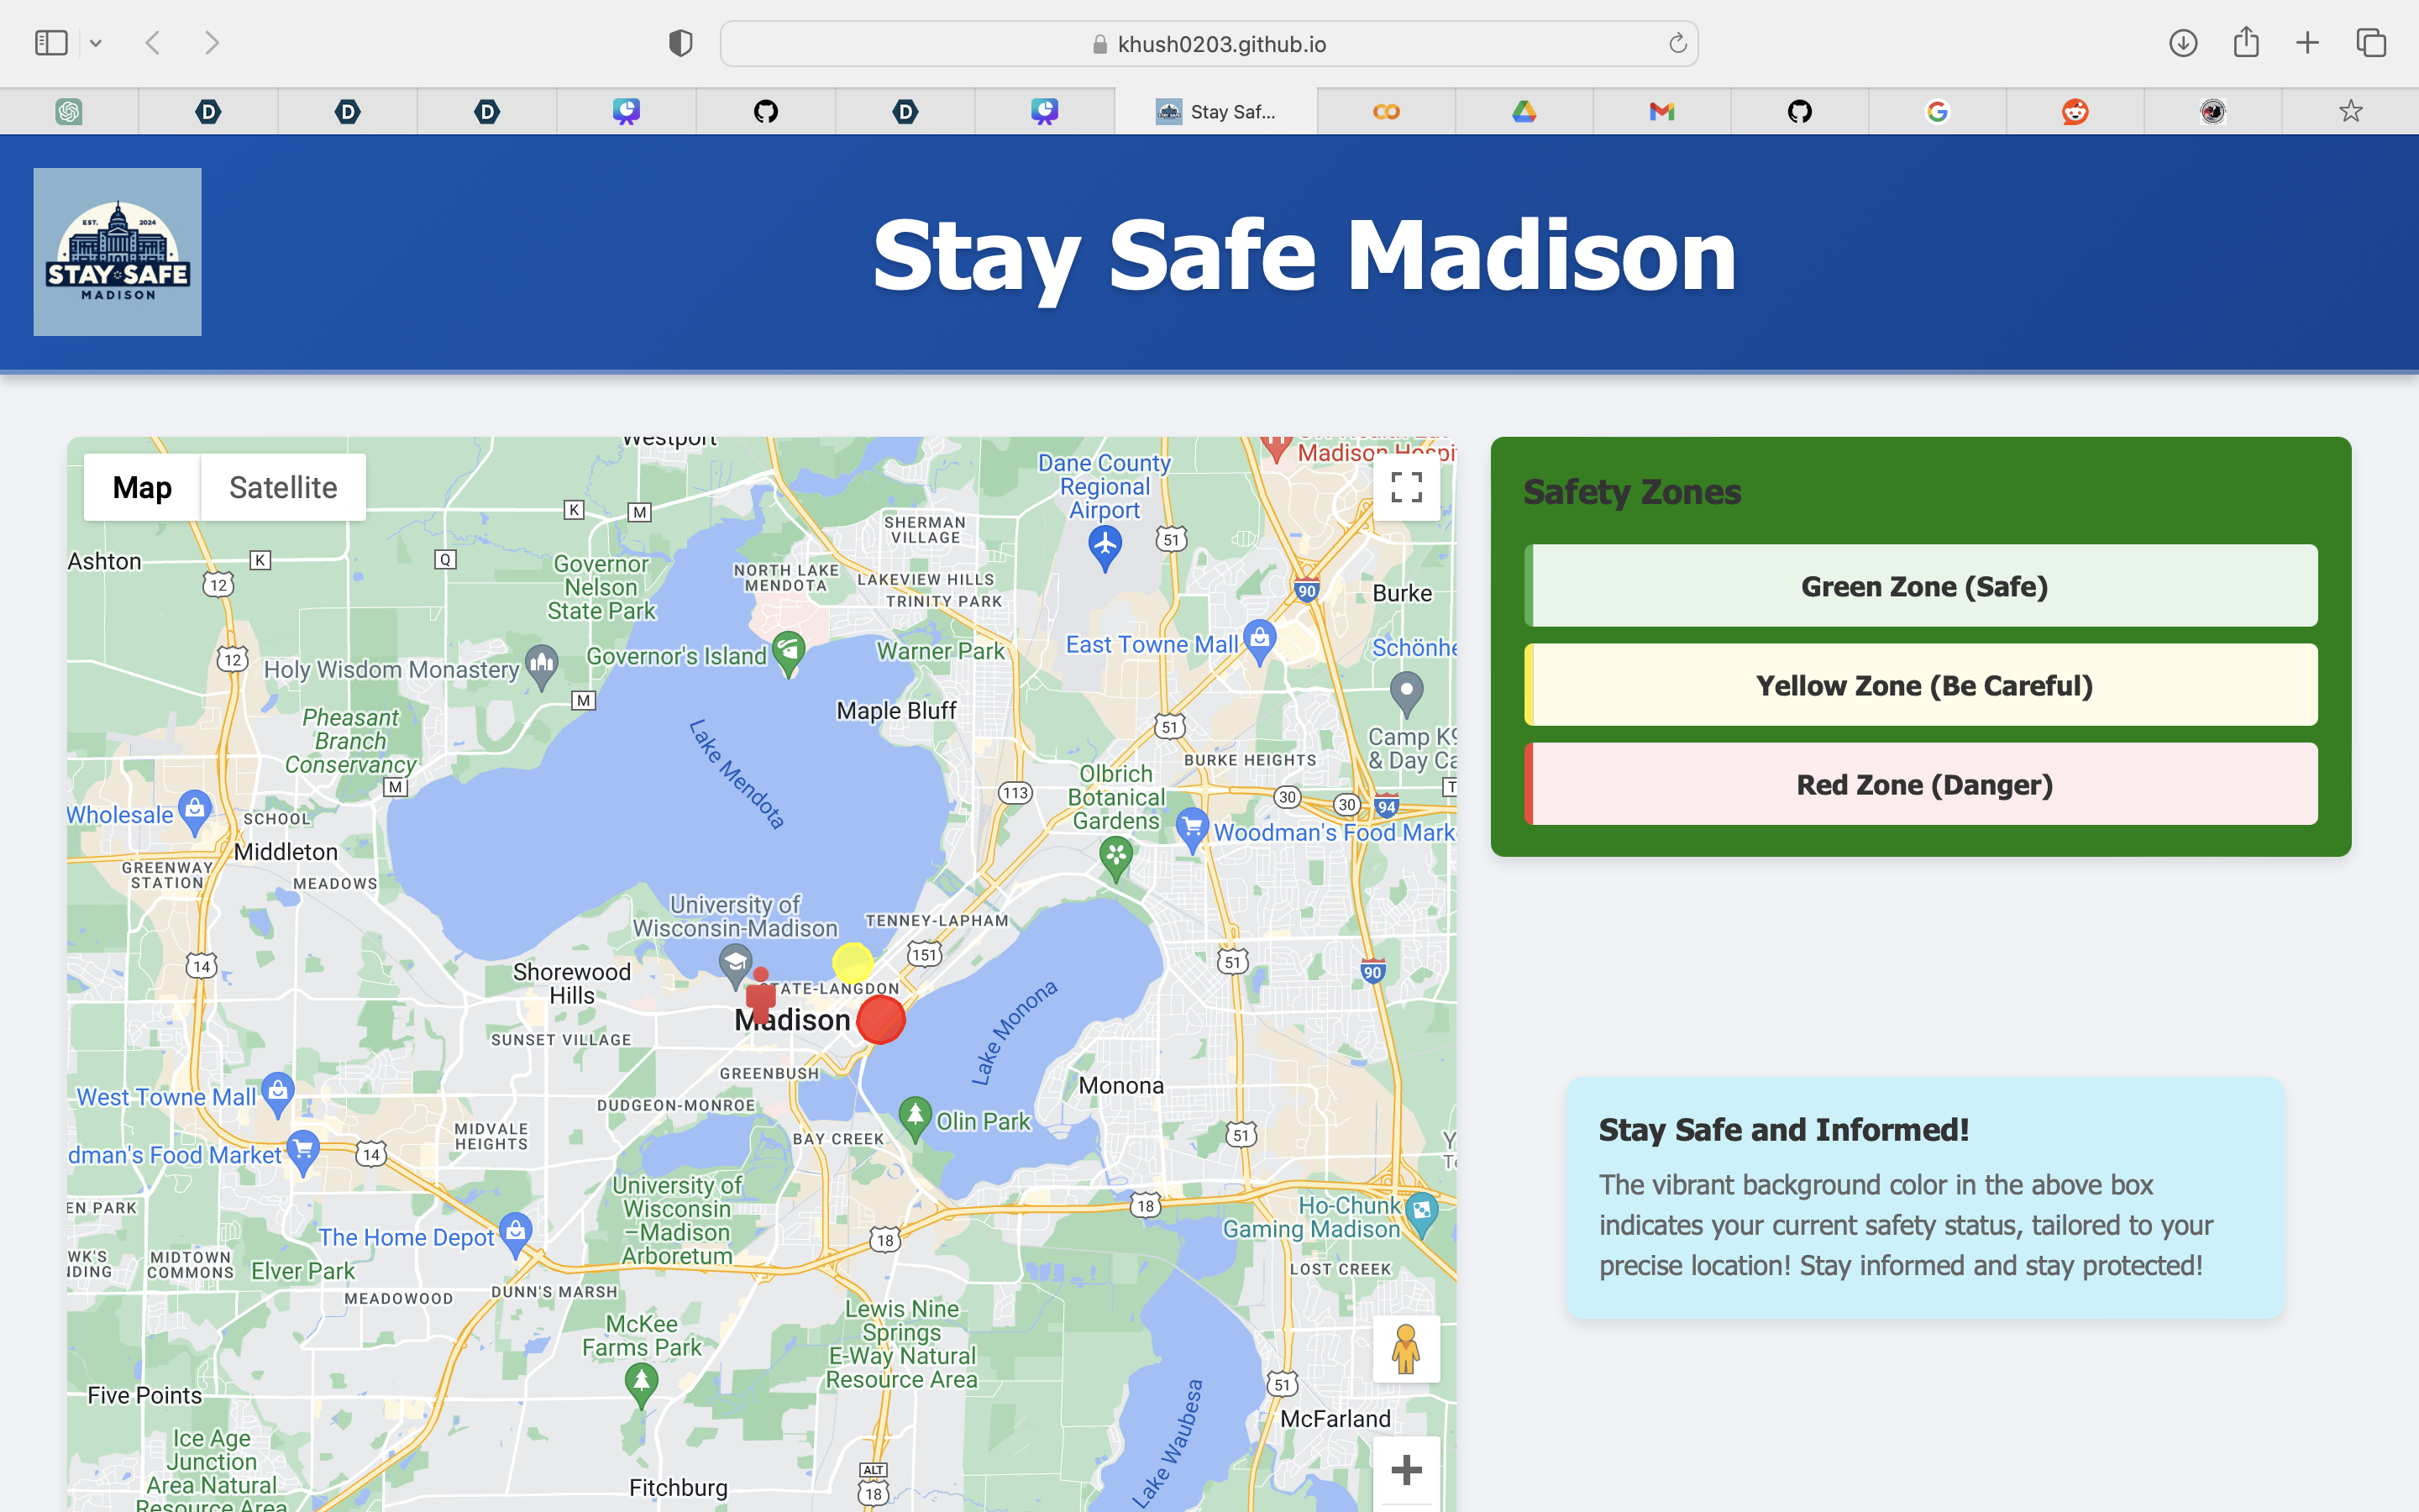Image resolution: width=2419 pixels, height=1512 pixels.
Task: Toggle the browser privacy shield icon
Action: click(680, 43)
